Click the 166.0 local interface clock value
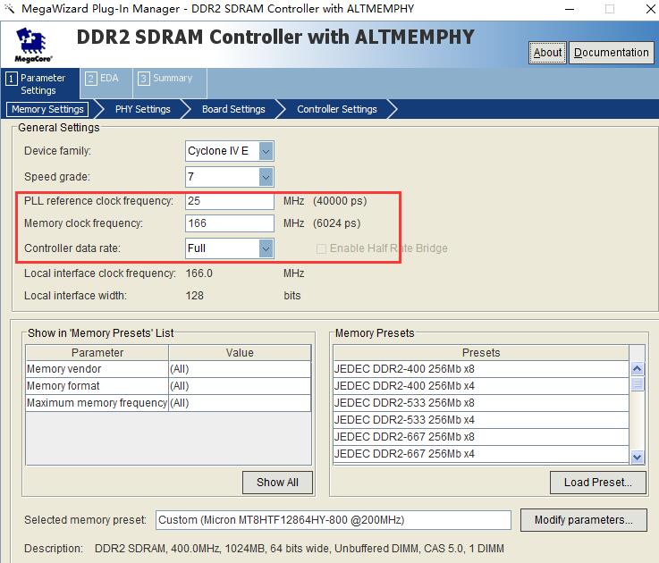The width and height of the screenshot is (659, 563). pyautogui.click(x=199, y=273)
